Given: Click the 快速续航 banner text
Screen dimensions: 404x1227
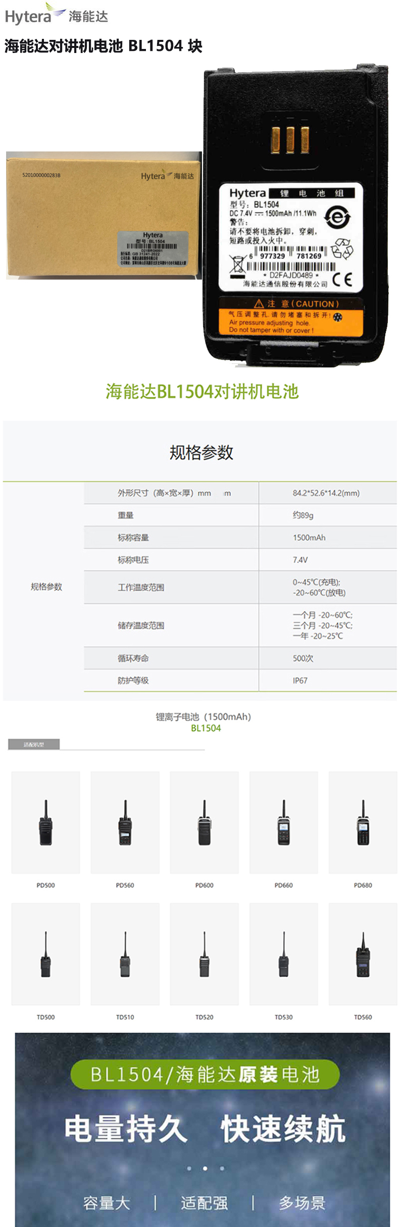Looking at the screenshot, I should tap(283, 1129).
